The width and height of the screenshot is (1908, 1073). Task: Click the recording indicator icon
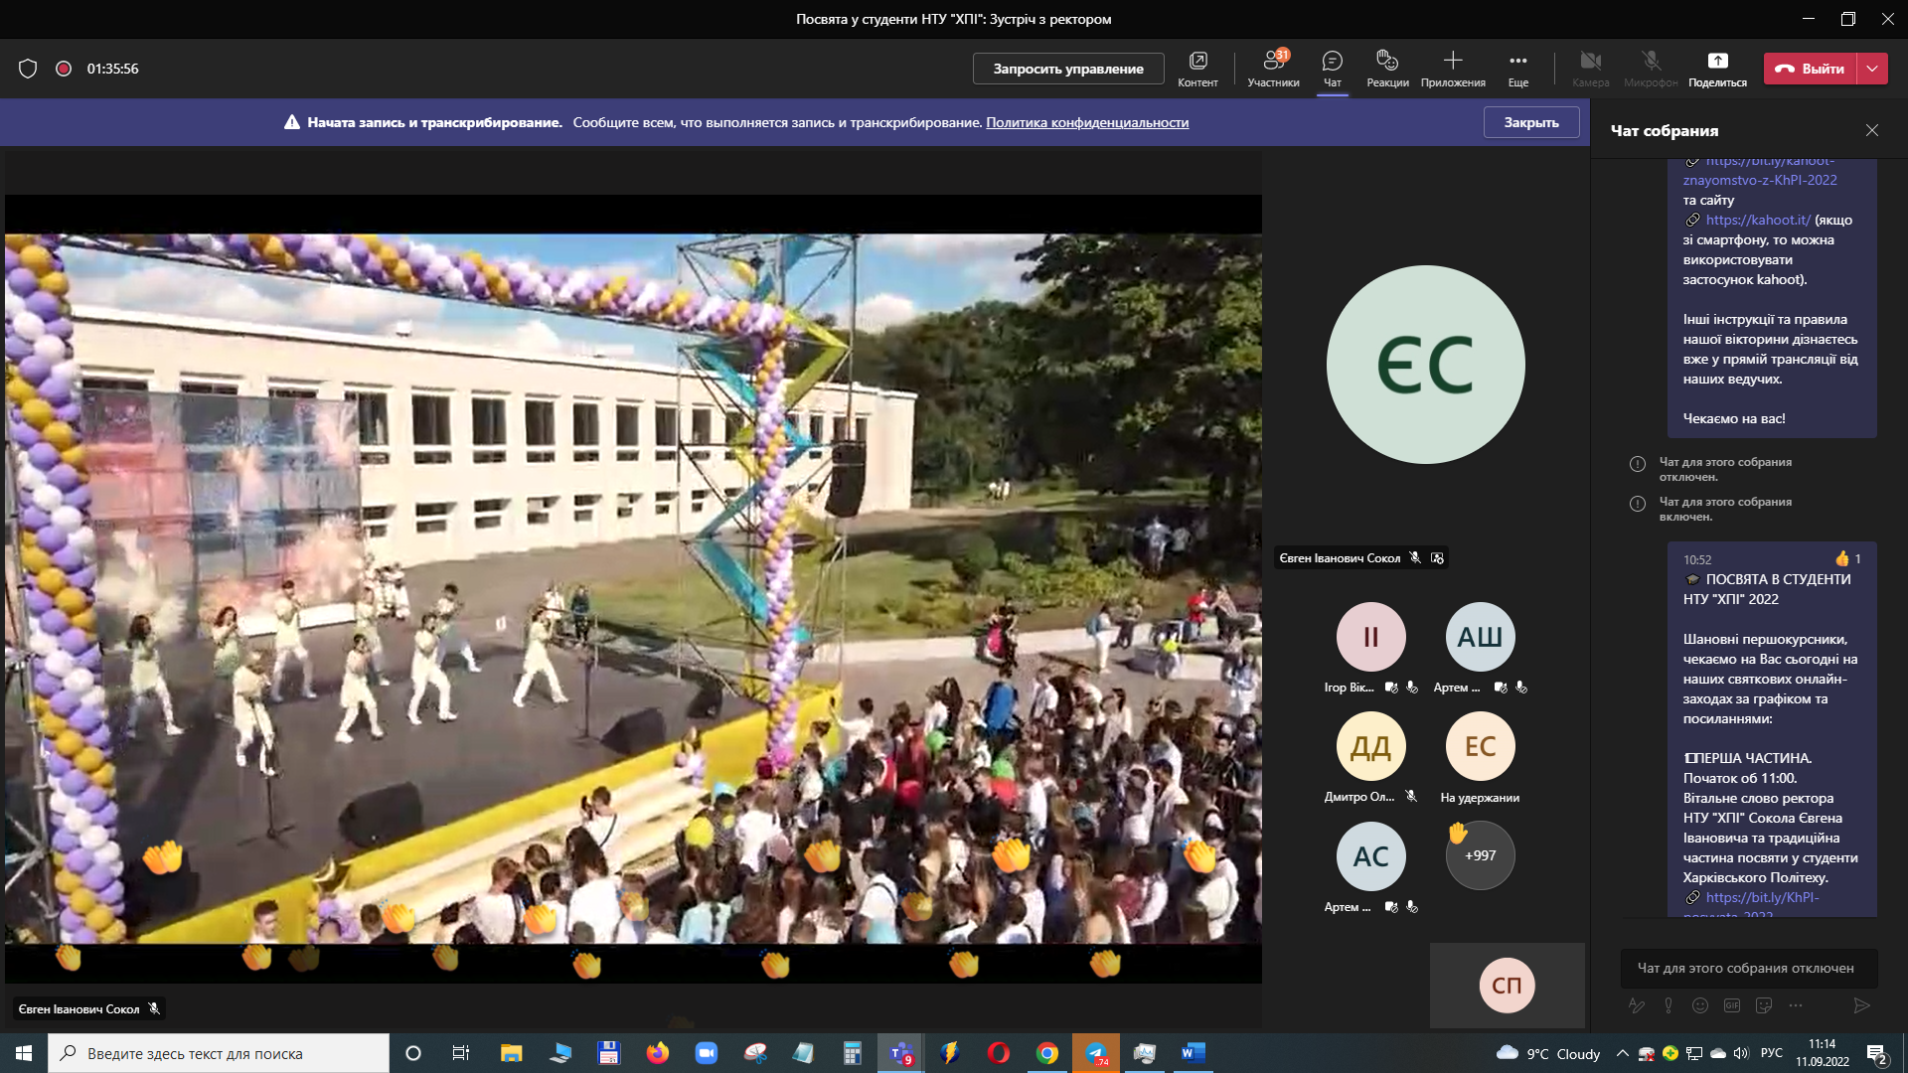tap(64, 69)
